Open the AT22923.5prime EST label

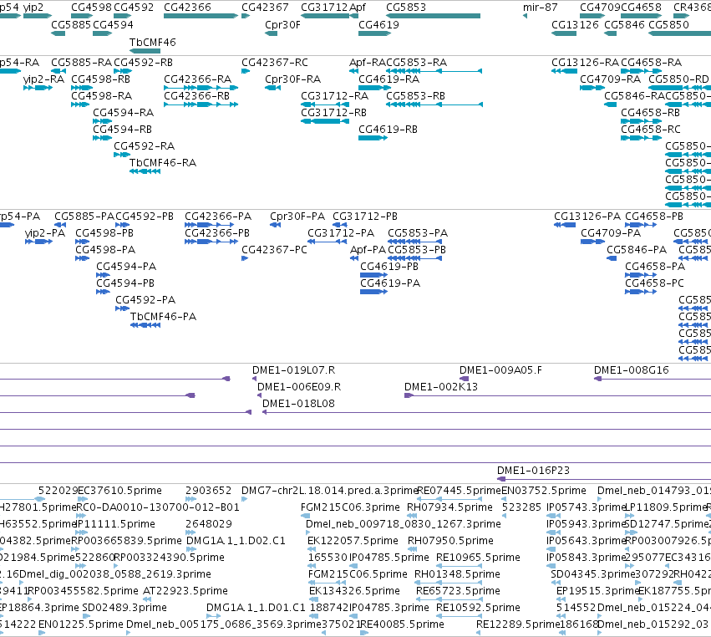[x=185, y=591]
